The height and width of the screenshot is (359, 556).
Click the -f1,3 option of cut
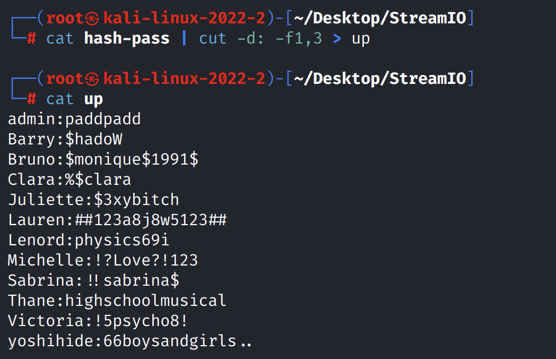coord(298,38)
